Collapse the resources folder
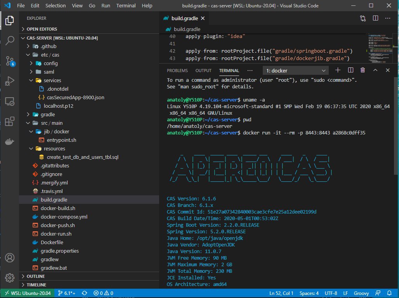 pos(89,149)
